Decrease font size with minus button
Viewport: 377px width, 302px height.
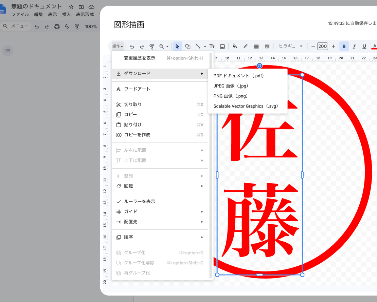313,46
